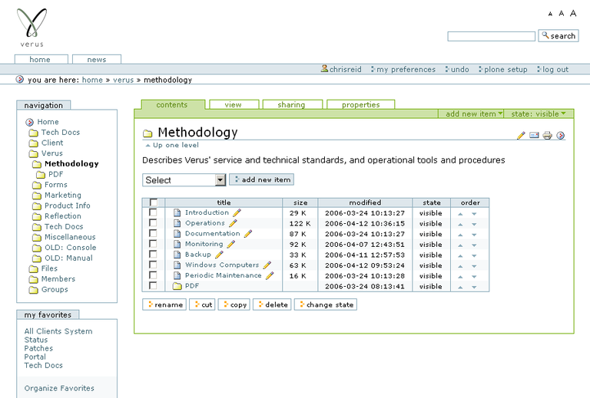Image resolution: width=590 pixels, height=398 pixels.
Task: Click the print page icon
Action: [x=547, y=136]
